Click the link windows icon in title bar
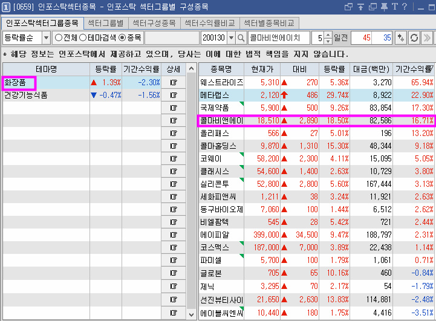This screenshot has width=436, height=321. tap(348, 7)
